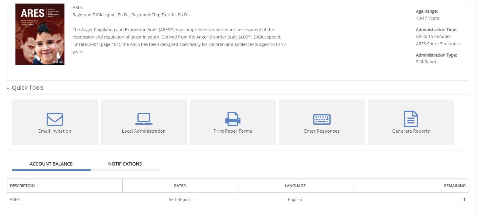Image resolution: width=477 pixels, height=217 pixels.
Task: Click the Enter Responses keyboard icon
Action: [322, 119]
